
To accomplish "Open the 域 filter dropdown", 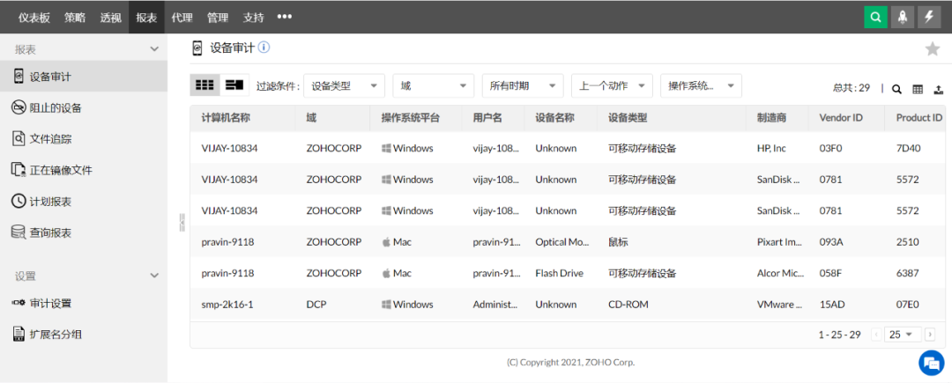I will coord(434,86).
